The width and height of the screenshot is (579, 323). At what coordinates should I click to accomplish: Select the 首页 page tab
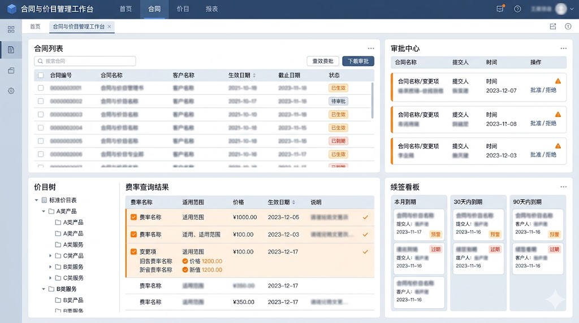point(35,27)
